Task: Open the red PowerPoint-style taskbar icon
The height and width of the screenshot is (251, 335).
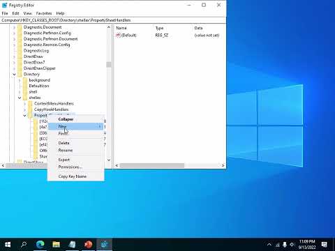Action: pyautogui.click(x=88, y=245)
